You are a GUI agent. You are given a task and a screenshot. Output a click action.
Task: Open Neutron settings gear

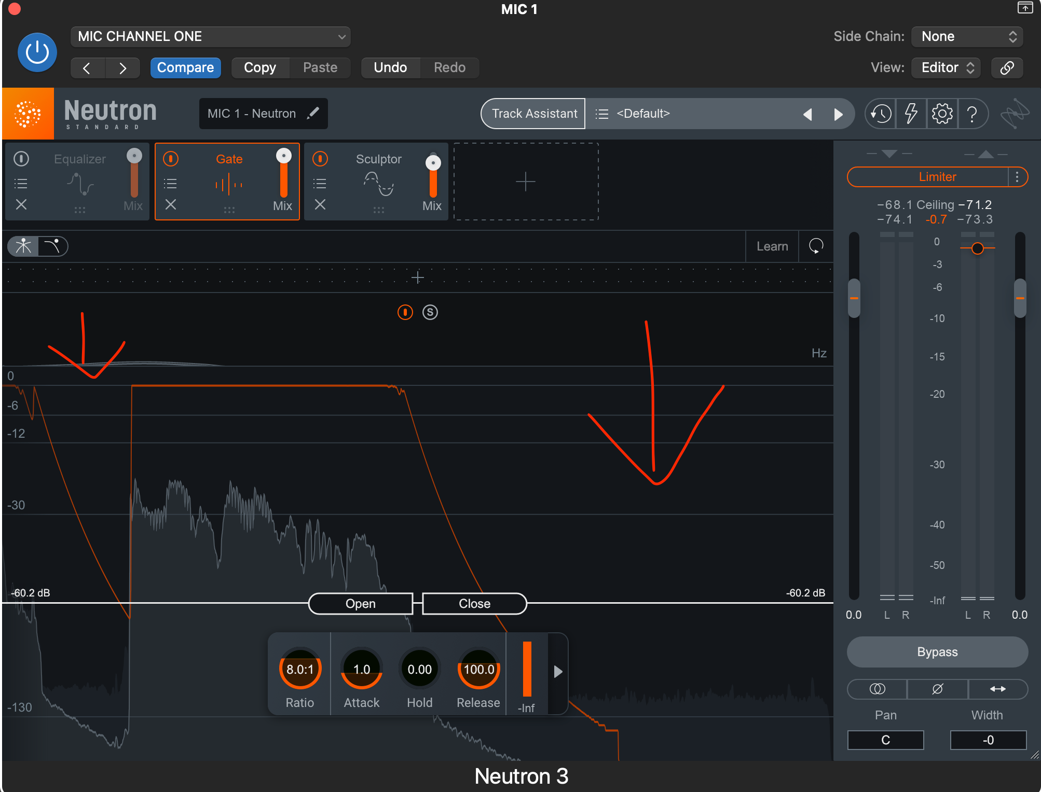click(941, 113)
